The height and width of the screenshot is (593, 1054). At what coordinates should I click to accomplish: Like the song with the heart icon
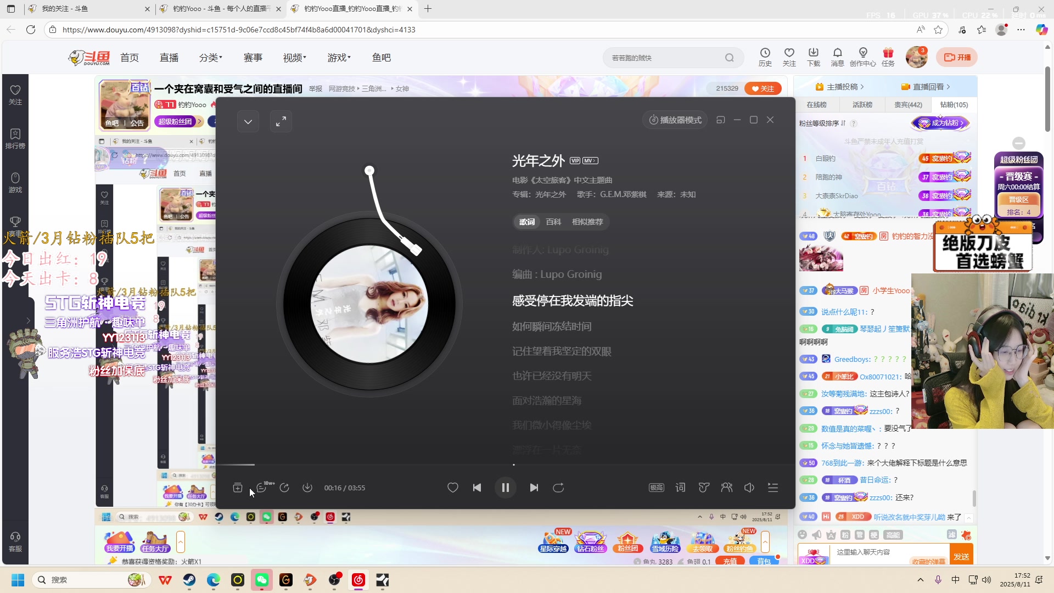tap(452, 488)
